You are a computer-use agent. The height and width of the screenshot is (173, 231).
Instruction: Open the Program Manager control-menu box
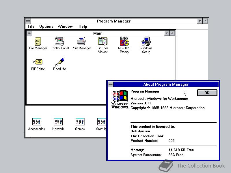point(28,21)
